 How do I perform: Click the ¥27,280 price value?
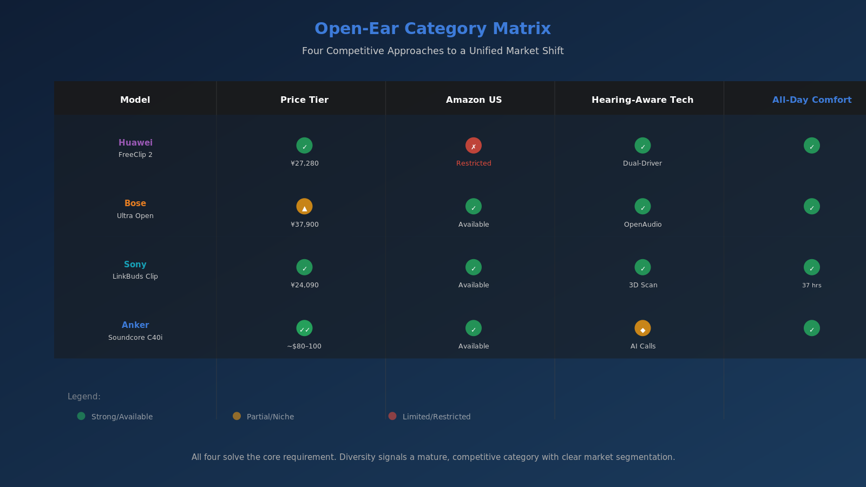coord(304,163)
